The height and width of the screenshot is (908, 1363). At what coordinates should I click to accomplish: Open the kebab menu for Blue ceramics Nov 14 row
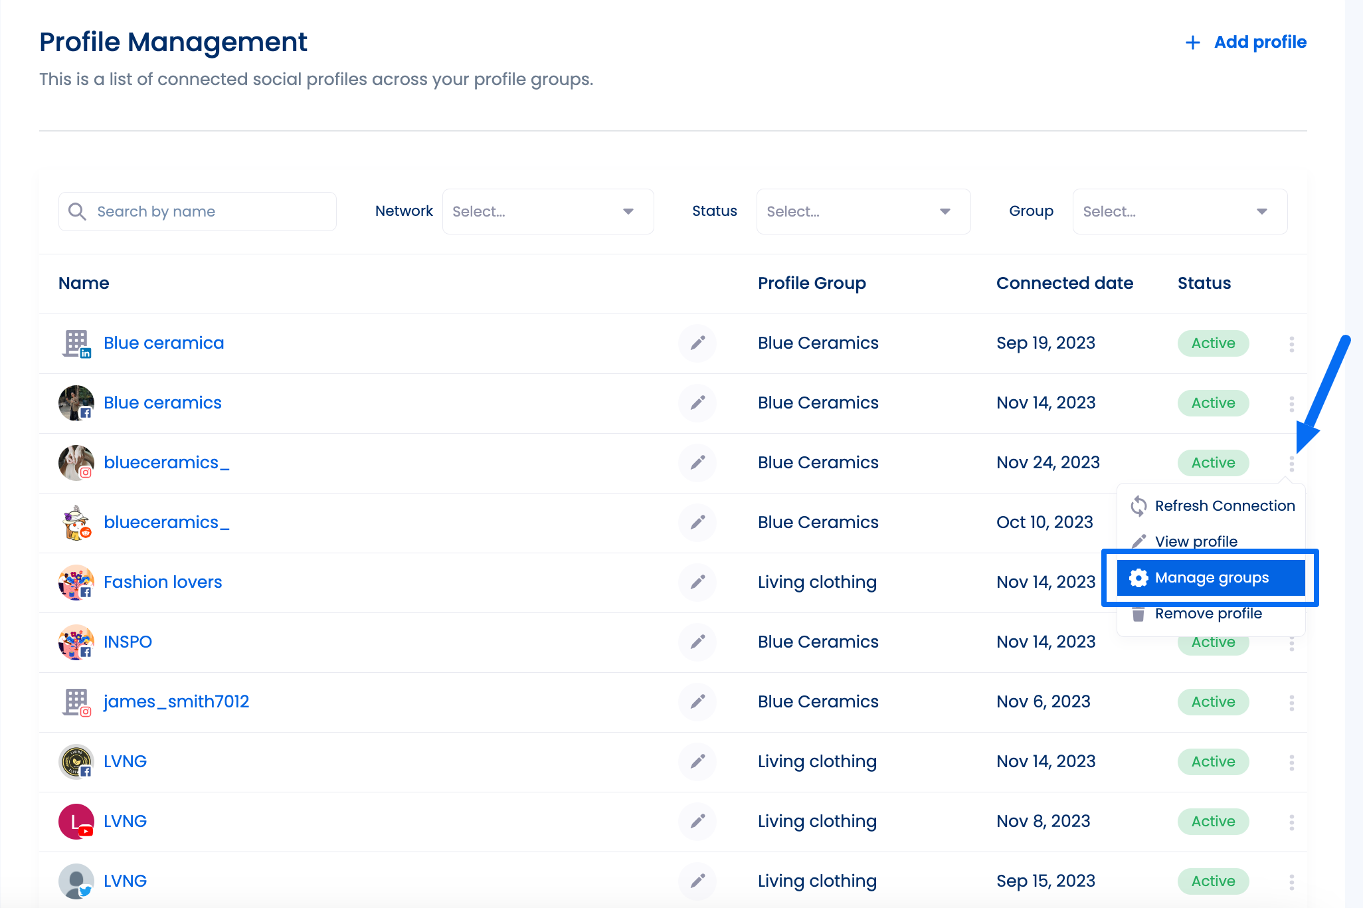(x=1291, y=403)
